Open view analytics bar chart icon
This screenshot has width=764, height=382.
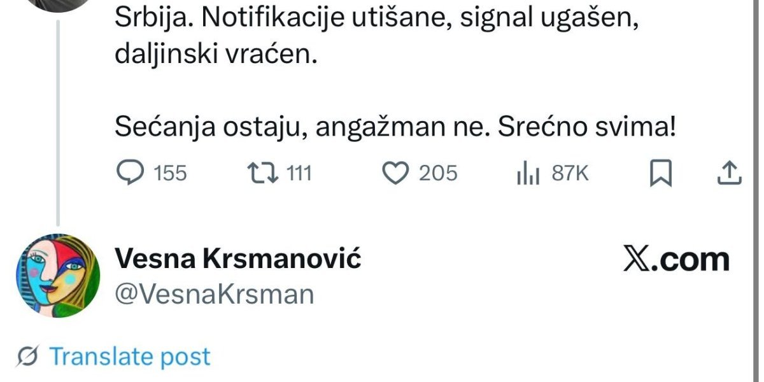pyautogui.click(x=528, y=173)
